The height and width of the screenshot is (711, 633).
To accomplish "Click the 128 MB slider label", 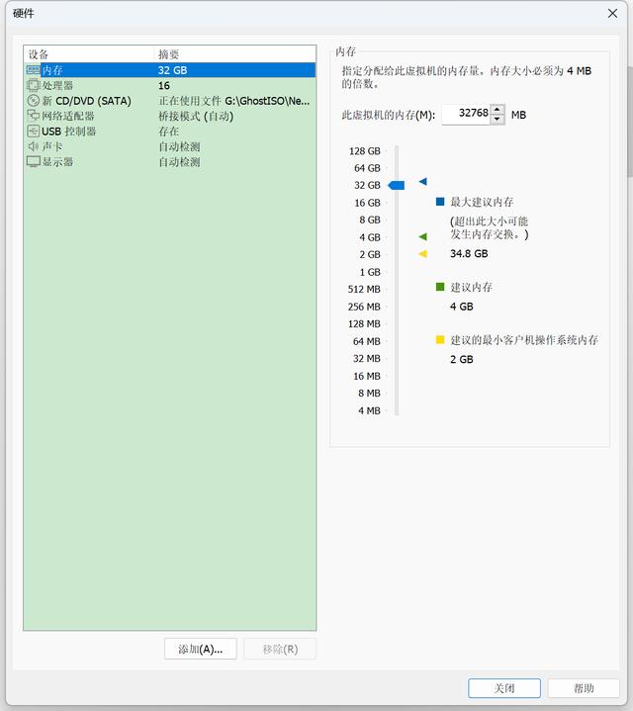I will [364, 323].
